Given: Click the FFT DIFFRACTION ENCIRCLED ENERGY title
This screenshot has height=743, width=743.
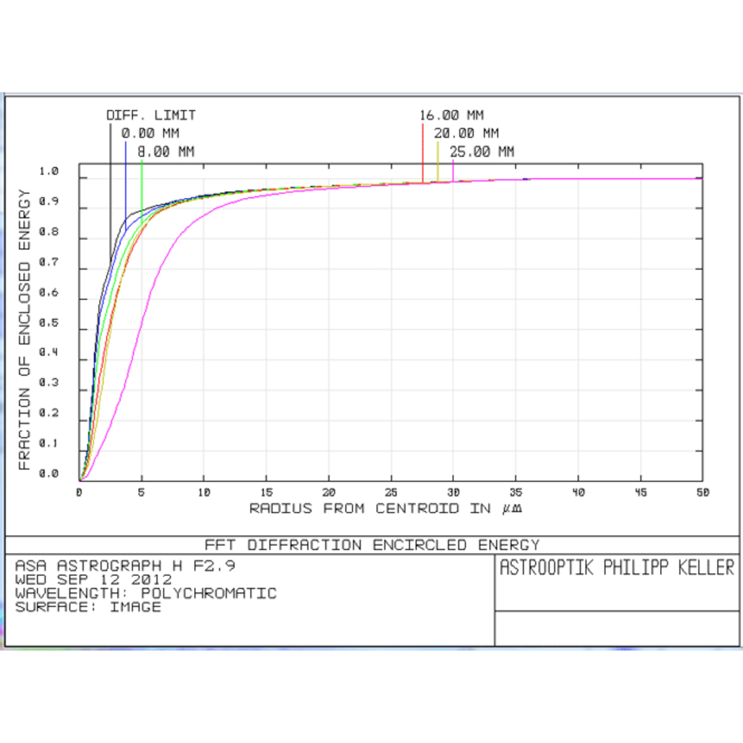Looking at the screenshot, I should [x=372, y=545].
